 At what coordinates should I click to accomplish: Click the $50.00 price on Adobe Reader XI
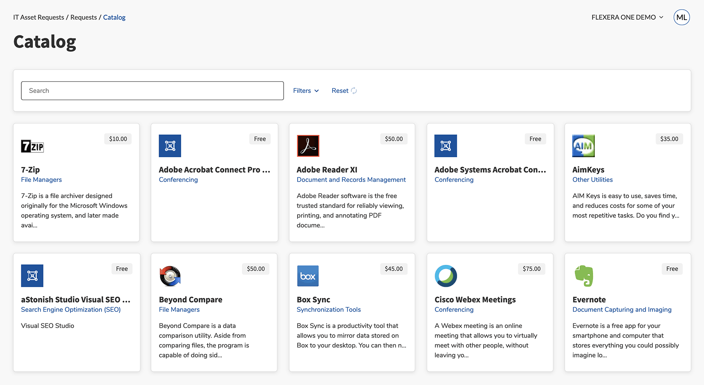pyautogui.click(x=394, y=139)
